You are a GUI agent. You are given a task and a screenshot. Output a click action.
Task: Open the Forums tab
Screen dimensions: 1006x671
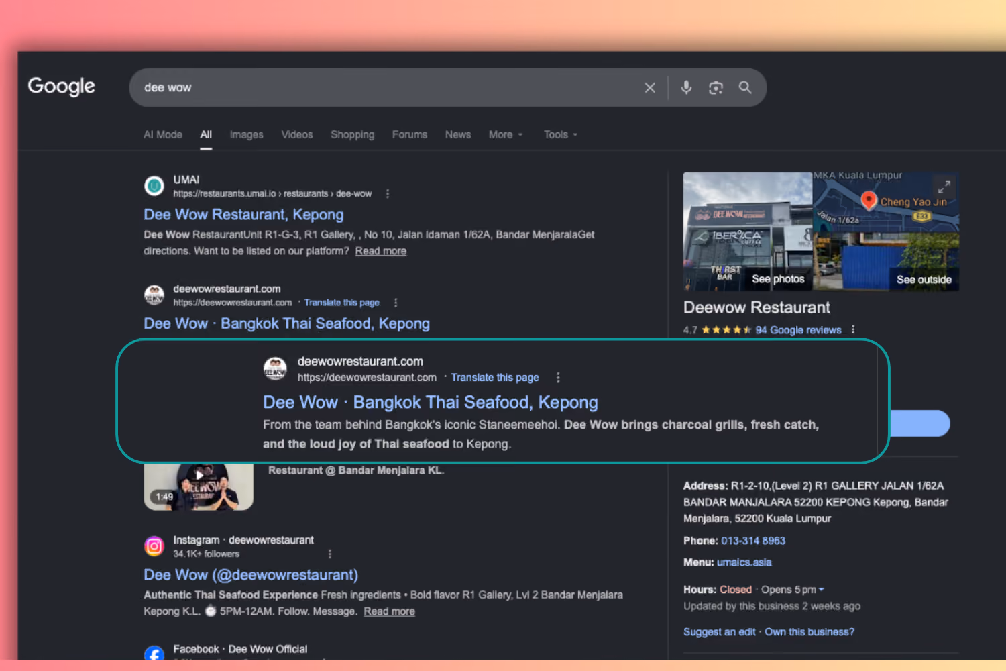(x=410, y=134)
